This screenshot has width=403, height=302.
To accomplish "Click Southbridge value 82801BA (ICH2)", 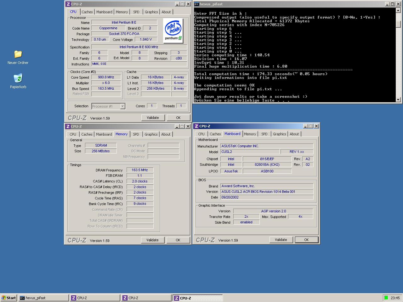I will pyautogui.click(x=267, y=165).
